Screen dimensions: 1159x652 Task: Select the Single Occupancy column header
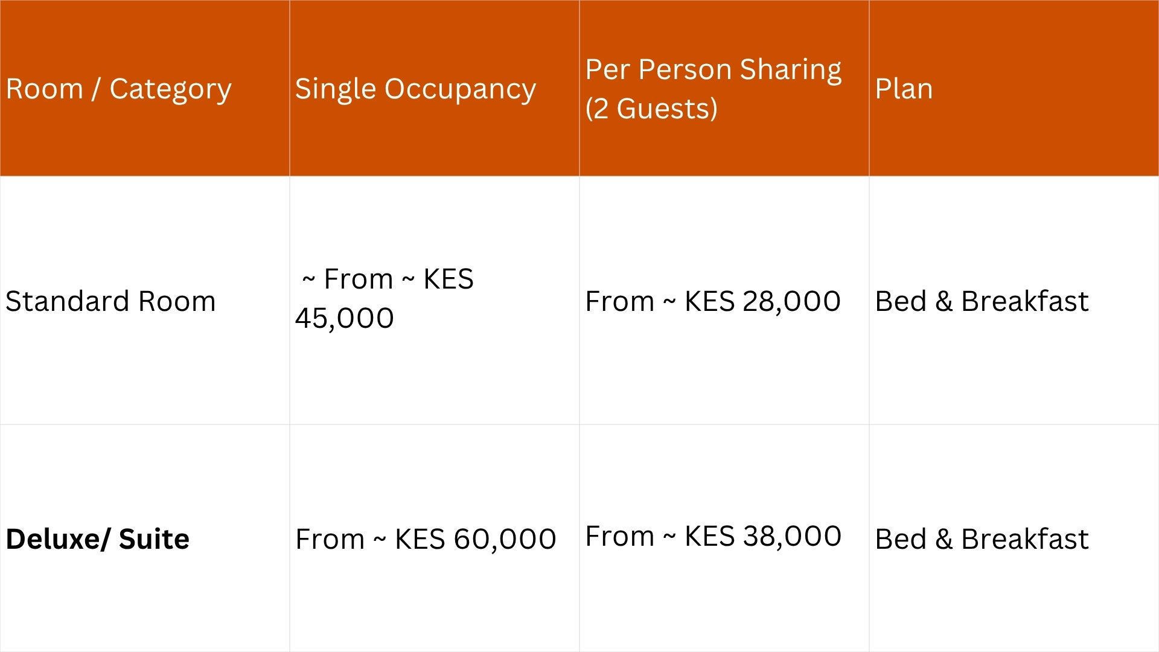click(x=415, y=89)
